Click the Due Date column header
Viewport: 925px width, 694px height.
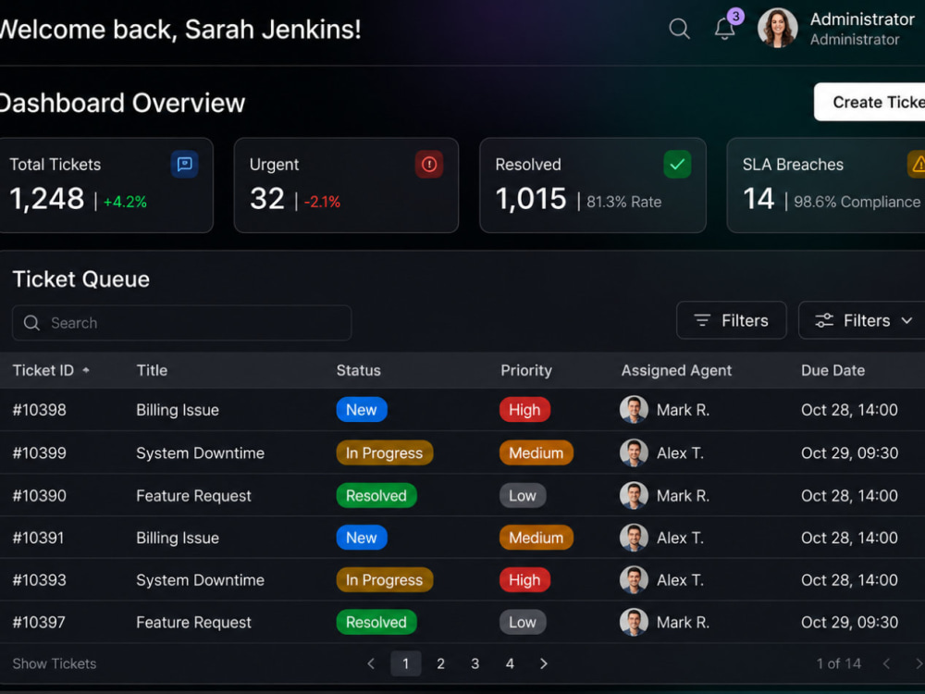833,370
